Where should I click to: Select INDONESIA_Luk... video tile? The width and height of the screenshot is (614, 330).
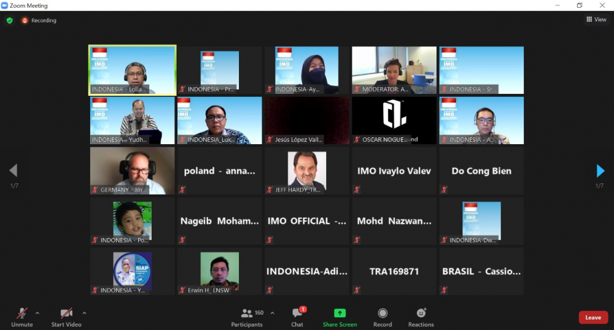[x=220, y=120]
